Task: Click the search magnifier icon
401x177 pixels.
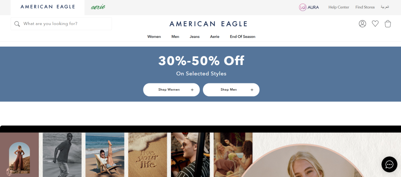Action: click(x=17, y=24)
